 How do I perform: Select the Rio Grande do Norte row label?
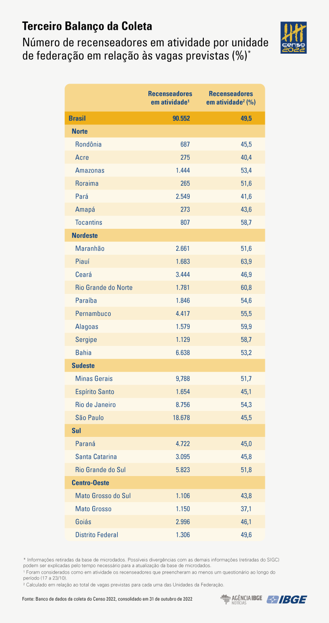[x=104, y=287]
